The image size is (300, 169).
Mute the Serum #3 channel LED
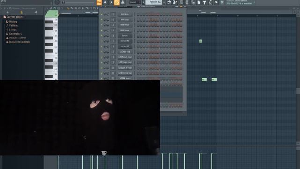click(102, 46)
